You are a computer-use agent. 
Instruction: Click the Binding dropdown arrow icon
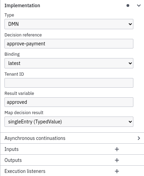point(130,63)
